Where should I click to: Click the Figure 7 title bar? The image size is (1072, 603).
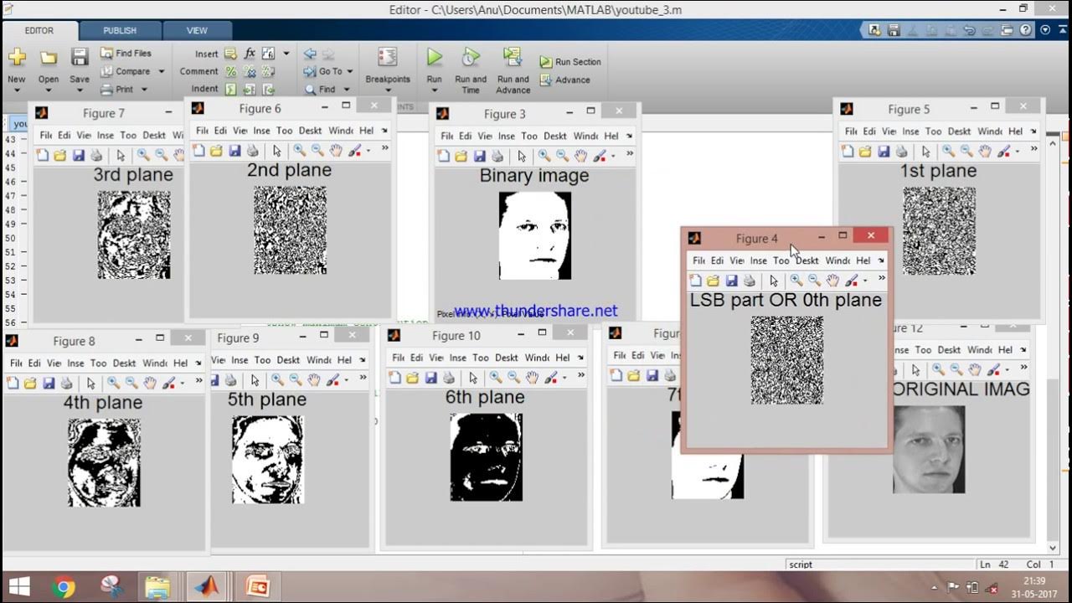104,113
